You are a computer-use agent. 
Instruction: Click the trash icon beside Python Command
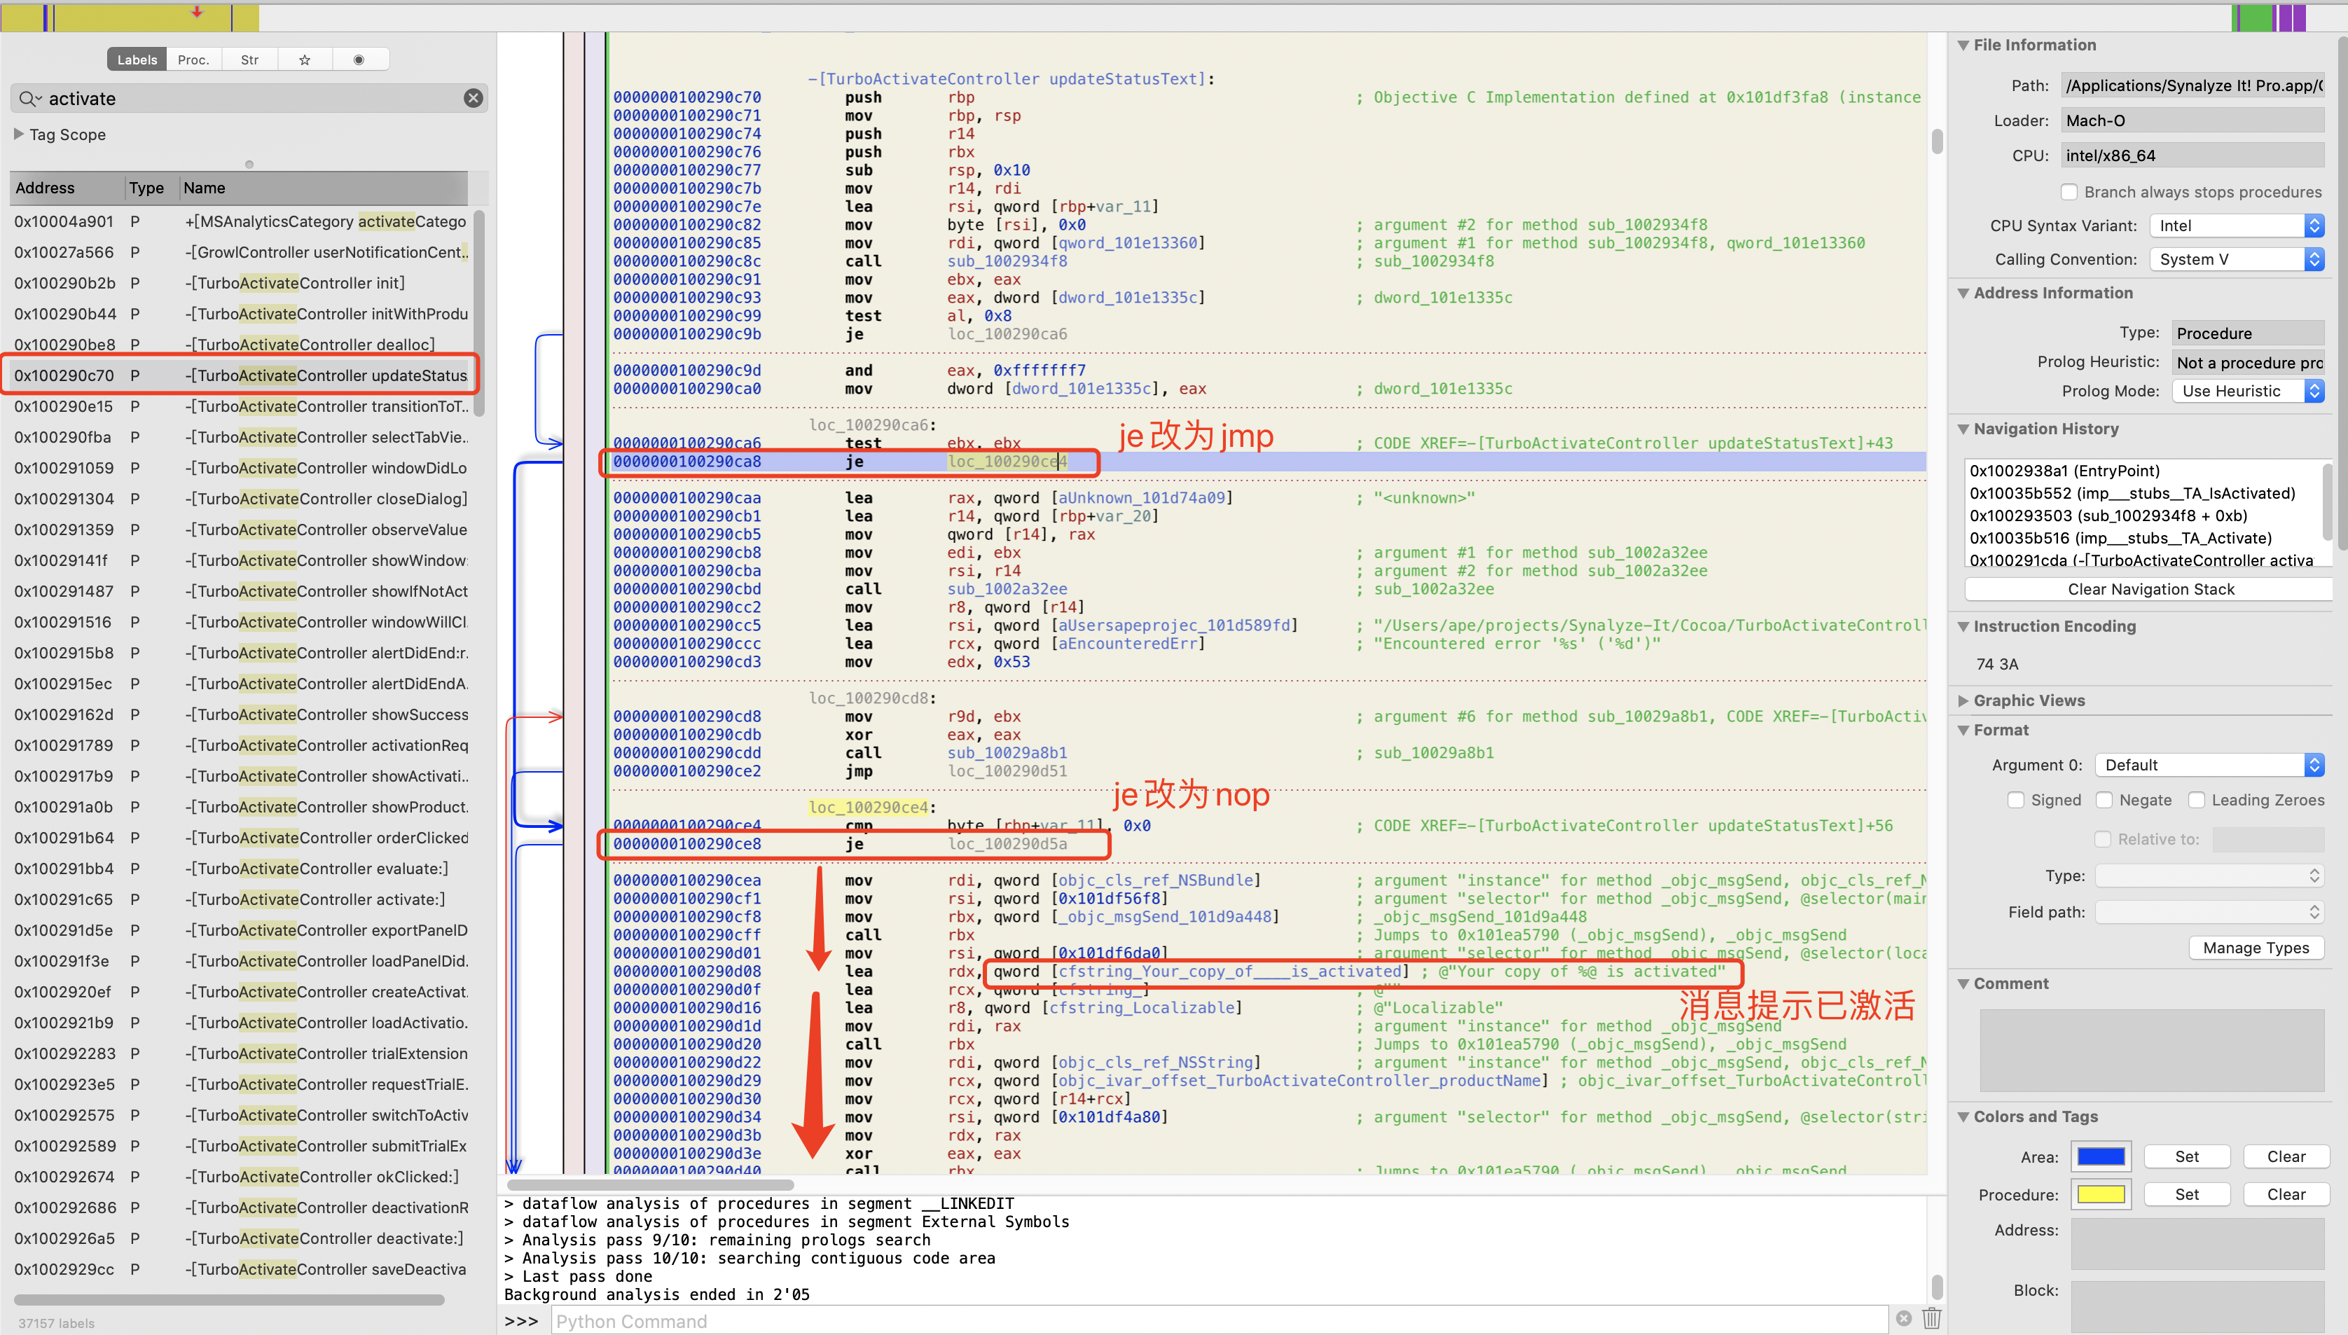tap(1932, 1317)
